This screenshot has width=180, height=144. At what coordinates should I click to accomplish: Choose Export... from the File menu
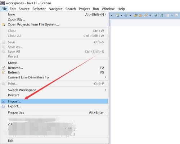tap(55, 106)
